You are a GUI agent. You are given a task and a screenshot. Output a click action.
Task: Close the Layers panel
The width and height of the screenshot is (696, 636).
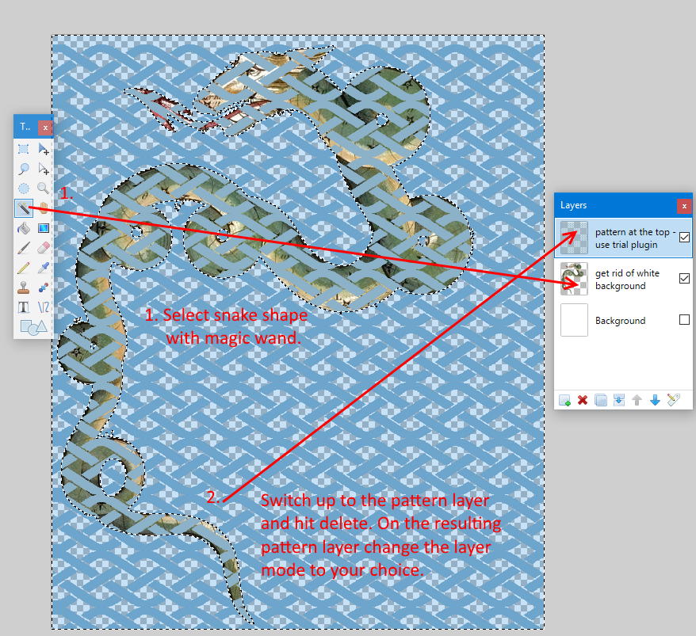tap(684, 206)
